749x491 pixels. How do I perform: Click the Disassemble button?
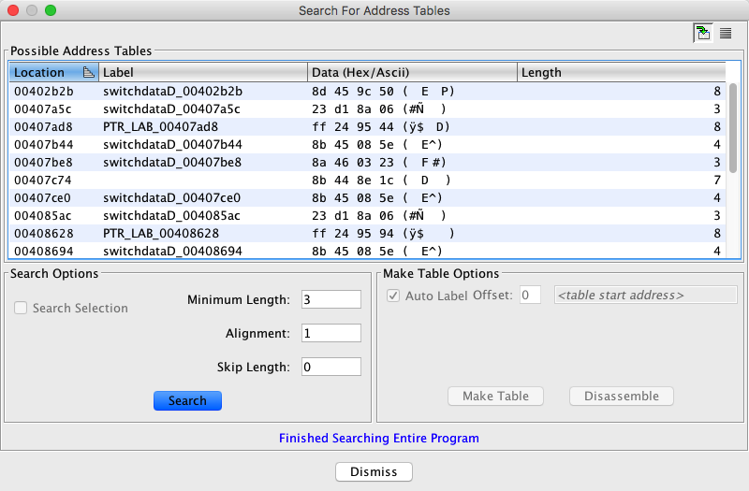pos(621,396)
